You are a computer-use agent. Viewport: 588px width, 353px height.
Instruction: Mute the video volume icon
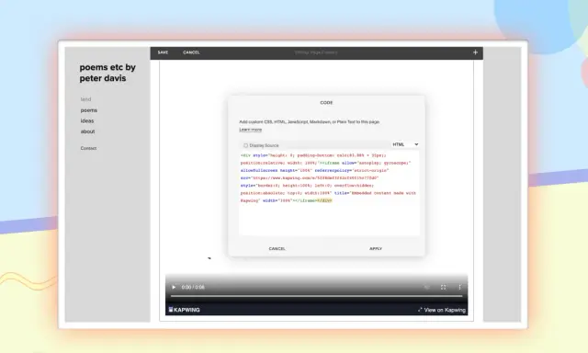[x=426, y=288]
